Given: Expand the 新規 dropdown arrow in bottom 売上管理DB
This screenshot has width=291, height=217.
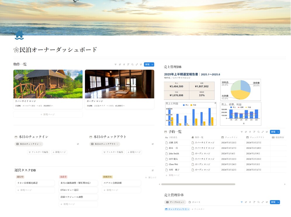Looking at the screenshot, I should click(x=278, y=202).
